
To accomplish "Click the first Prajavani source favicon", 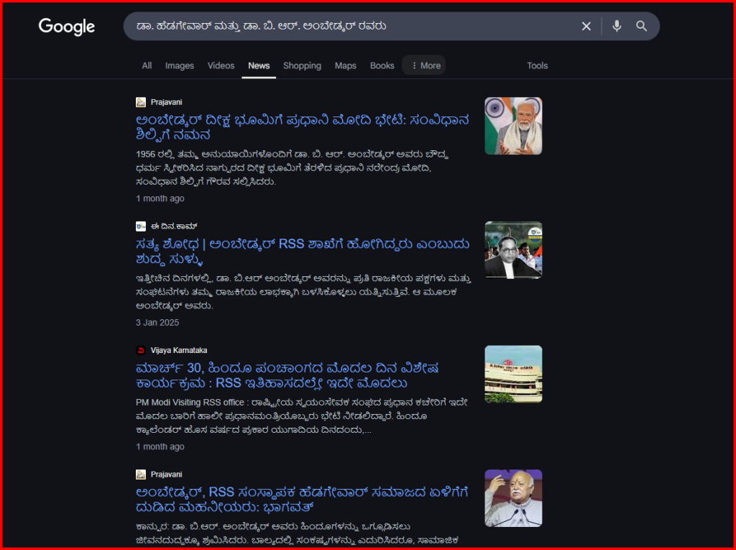I will coord(141,102).
